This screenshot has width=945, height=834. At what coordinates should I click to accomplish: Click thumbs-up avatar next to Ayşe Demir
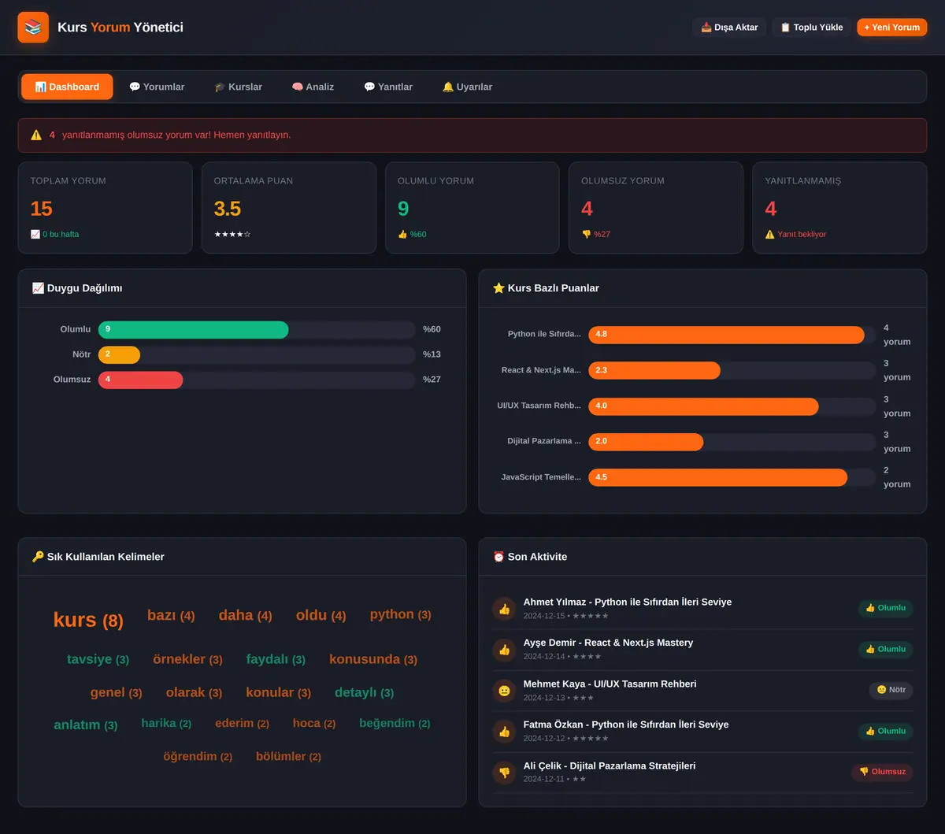tap(504, 649)
